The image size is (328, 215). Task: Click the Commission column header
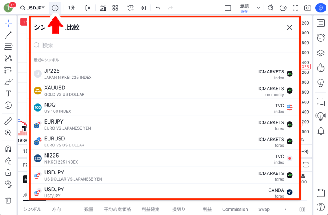point(235,209)
